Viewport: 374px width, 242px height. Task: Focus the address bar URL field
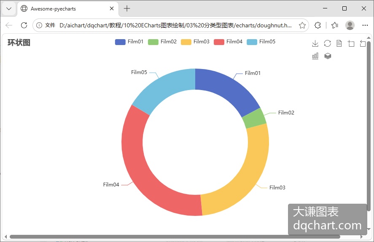[x=175, y=25]
